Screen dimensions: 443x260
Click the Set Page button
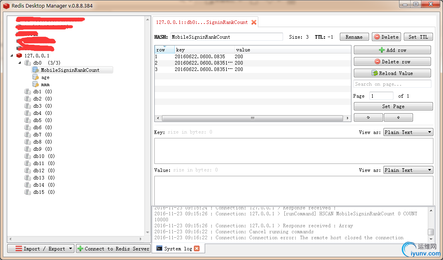(393, 106)
